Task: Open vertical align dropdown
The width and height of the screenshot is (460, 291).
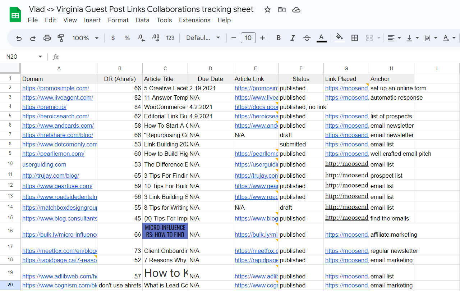Action: click(412, 38)
